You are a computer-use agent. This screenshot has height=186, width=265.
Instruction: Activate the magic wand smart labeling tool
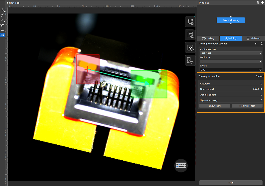coord(2,15)
